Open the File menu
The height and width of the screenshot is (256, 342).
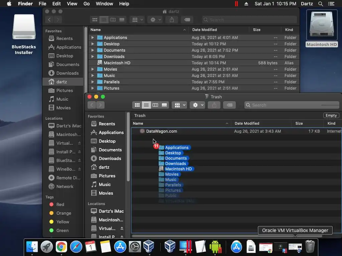tap(42, 4)
